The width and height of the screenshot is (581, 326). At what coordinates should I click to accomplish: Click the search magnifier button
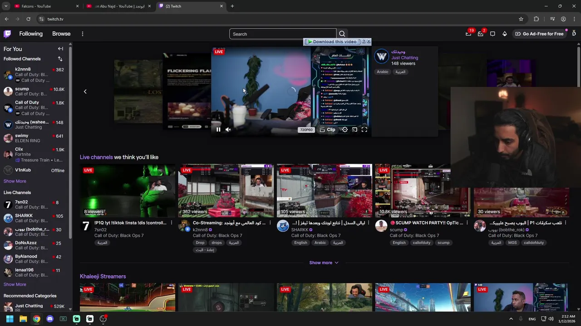click(x=342, y=34)
